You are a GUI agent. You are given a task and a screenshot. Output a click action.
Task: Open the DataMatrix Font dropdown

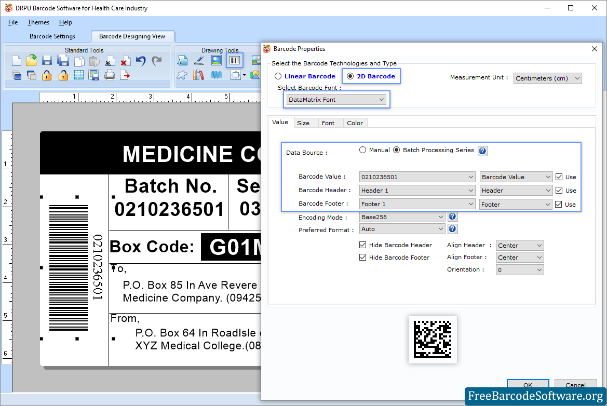[336, 100]
